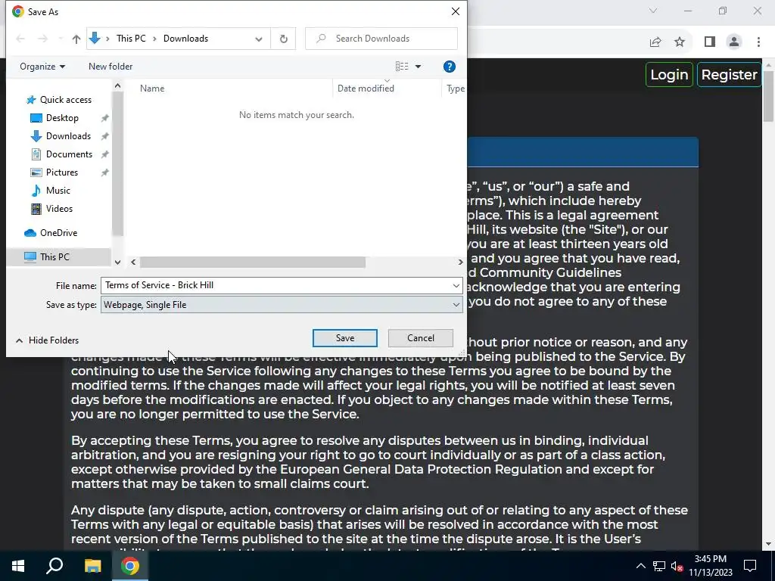
Task: Go up one folder level with up arrow
Action: pos(76,39)
